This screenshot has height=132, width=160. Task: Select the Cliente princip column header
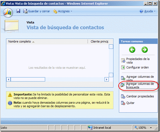tap(100, 41)
